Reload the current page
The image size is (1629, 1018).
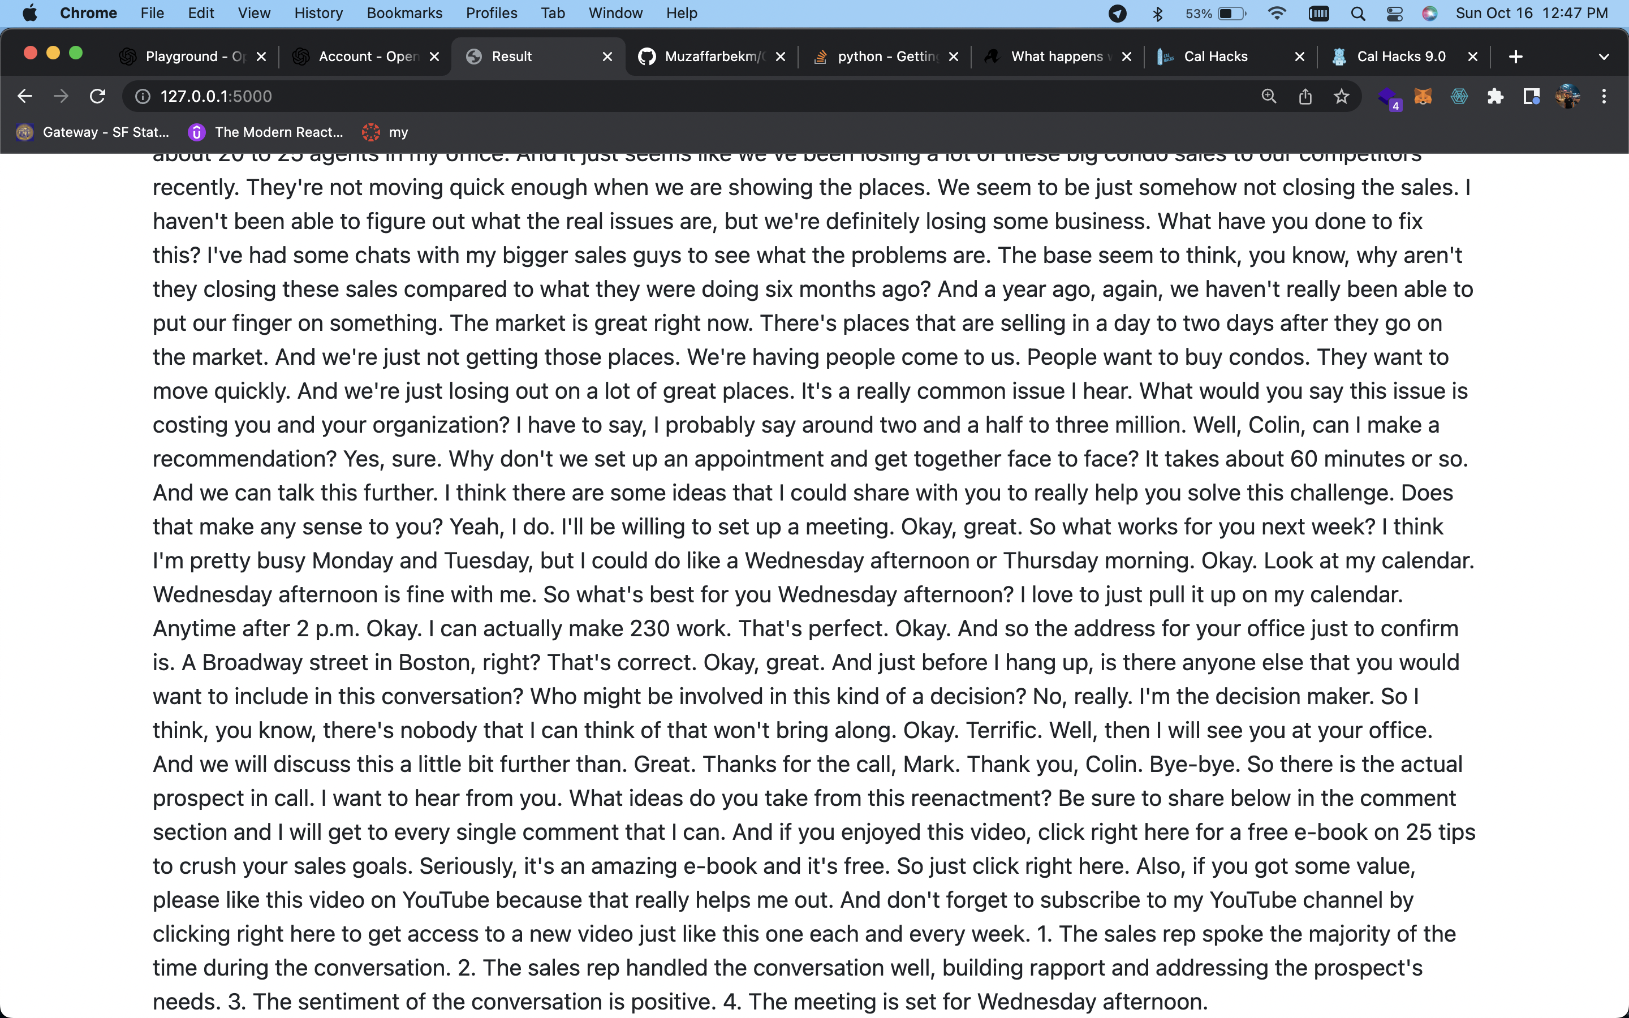click(98, 96)
